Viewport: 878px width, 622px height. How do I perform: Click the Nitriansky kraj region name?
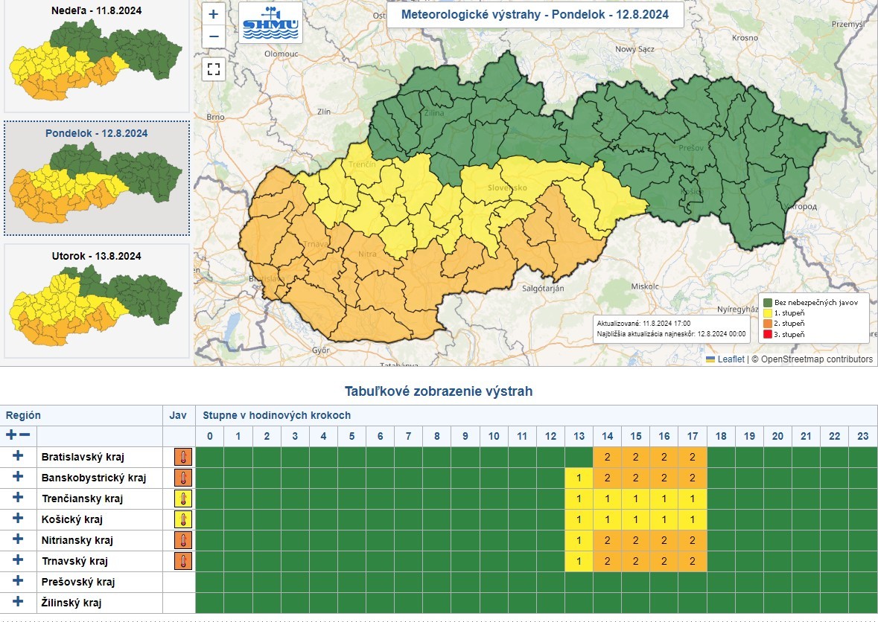tap(77, 540)
